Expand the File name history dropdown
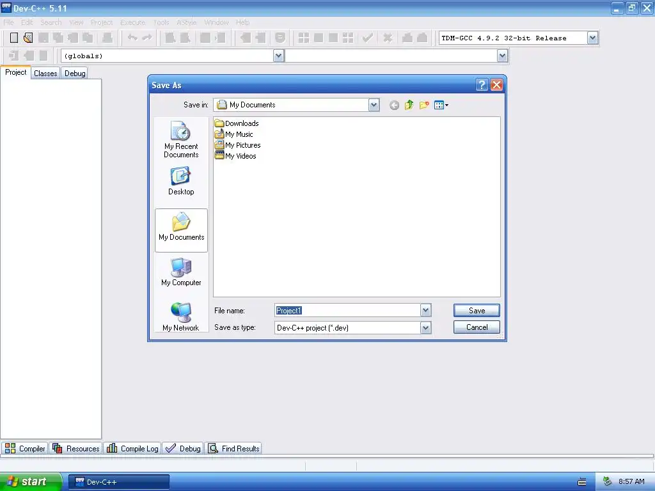This screenshot has height=491, width=655. click(425, 310)
